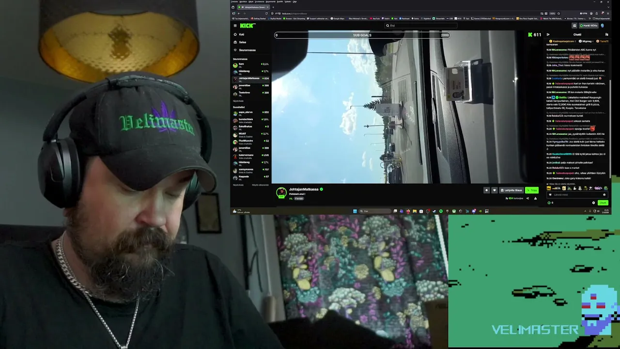Click the streamer's profile avatar
This screenshot has height=349, width=620.
(281, 192)
